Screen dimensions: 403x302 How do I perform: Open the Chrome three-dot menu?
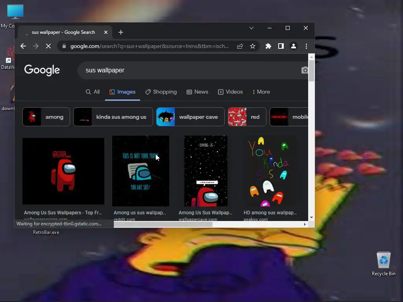(306, 46)
